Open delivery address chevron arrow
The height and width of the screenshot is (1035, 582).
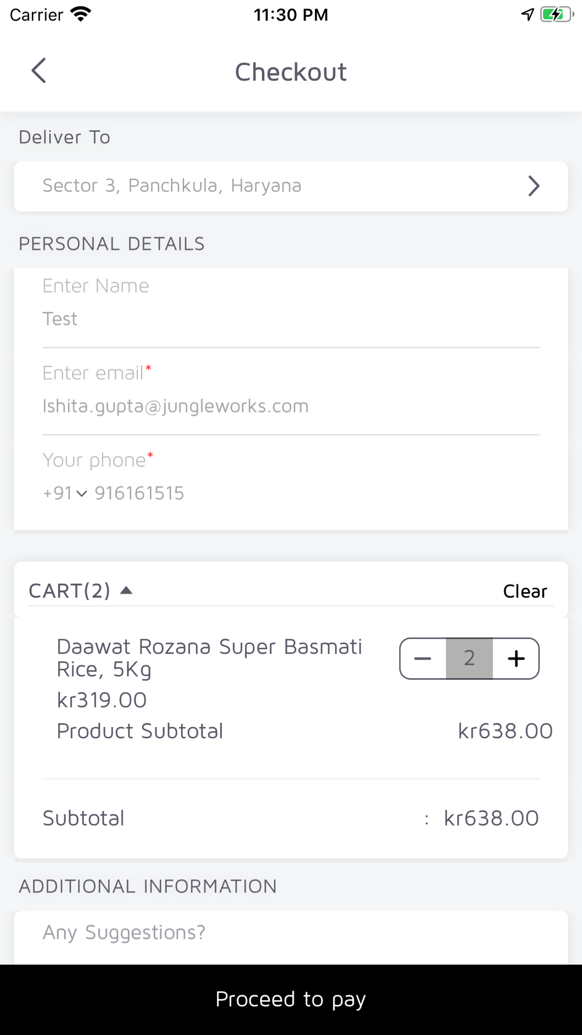(534, 186)
